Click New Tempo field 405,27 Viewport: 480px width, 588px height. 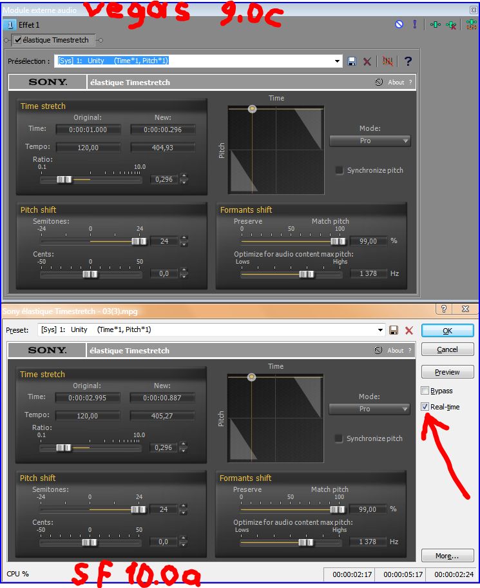(162, 415)
